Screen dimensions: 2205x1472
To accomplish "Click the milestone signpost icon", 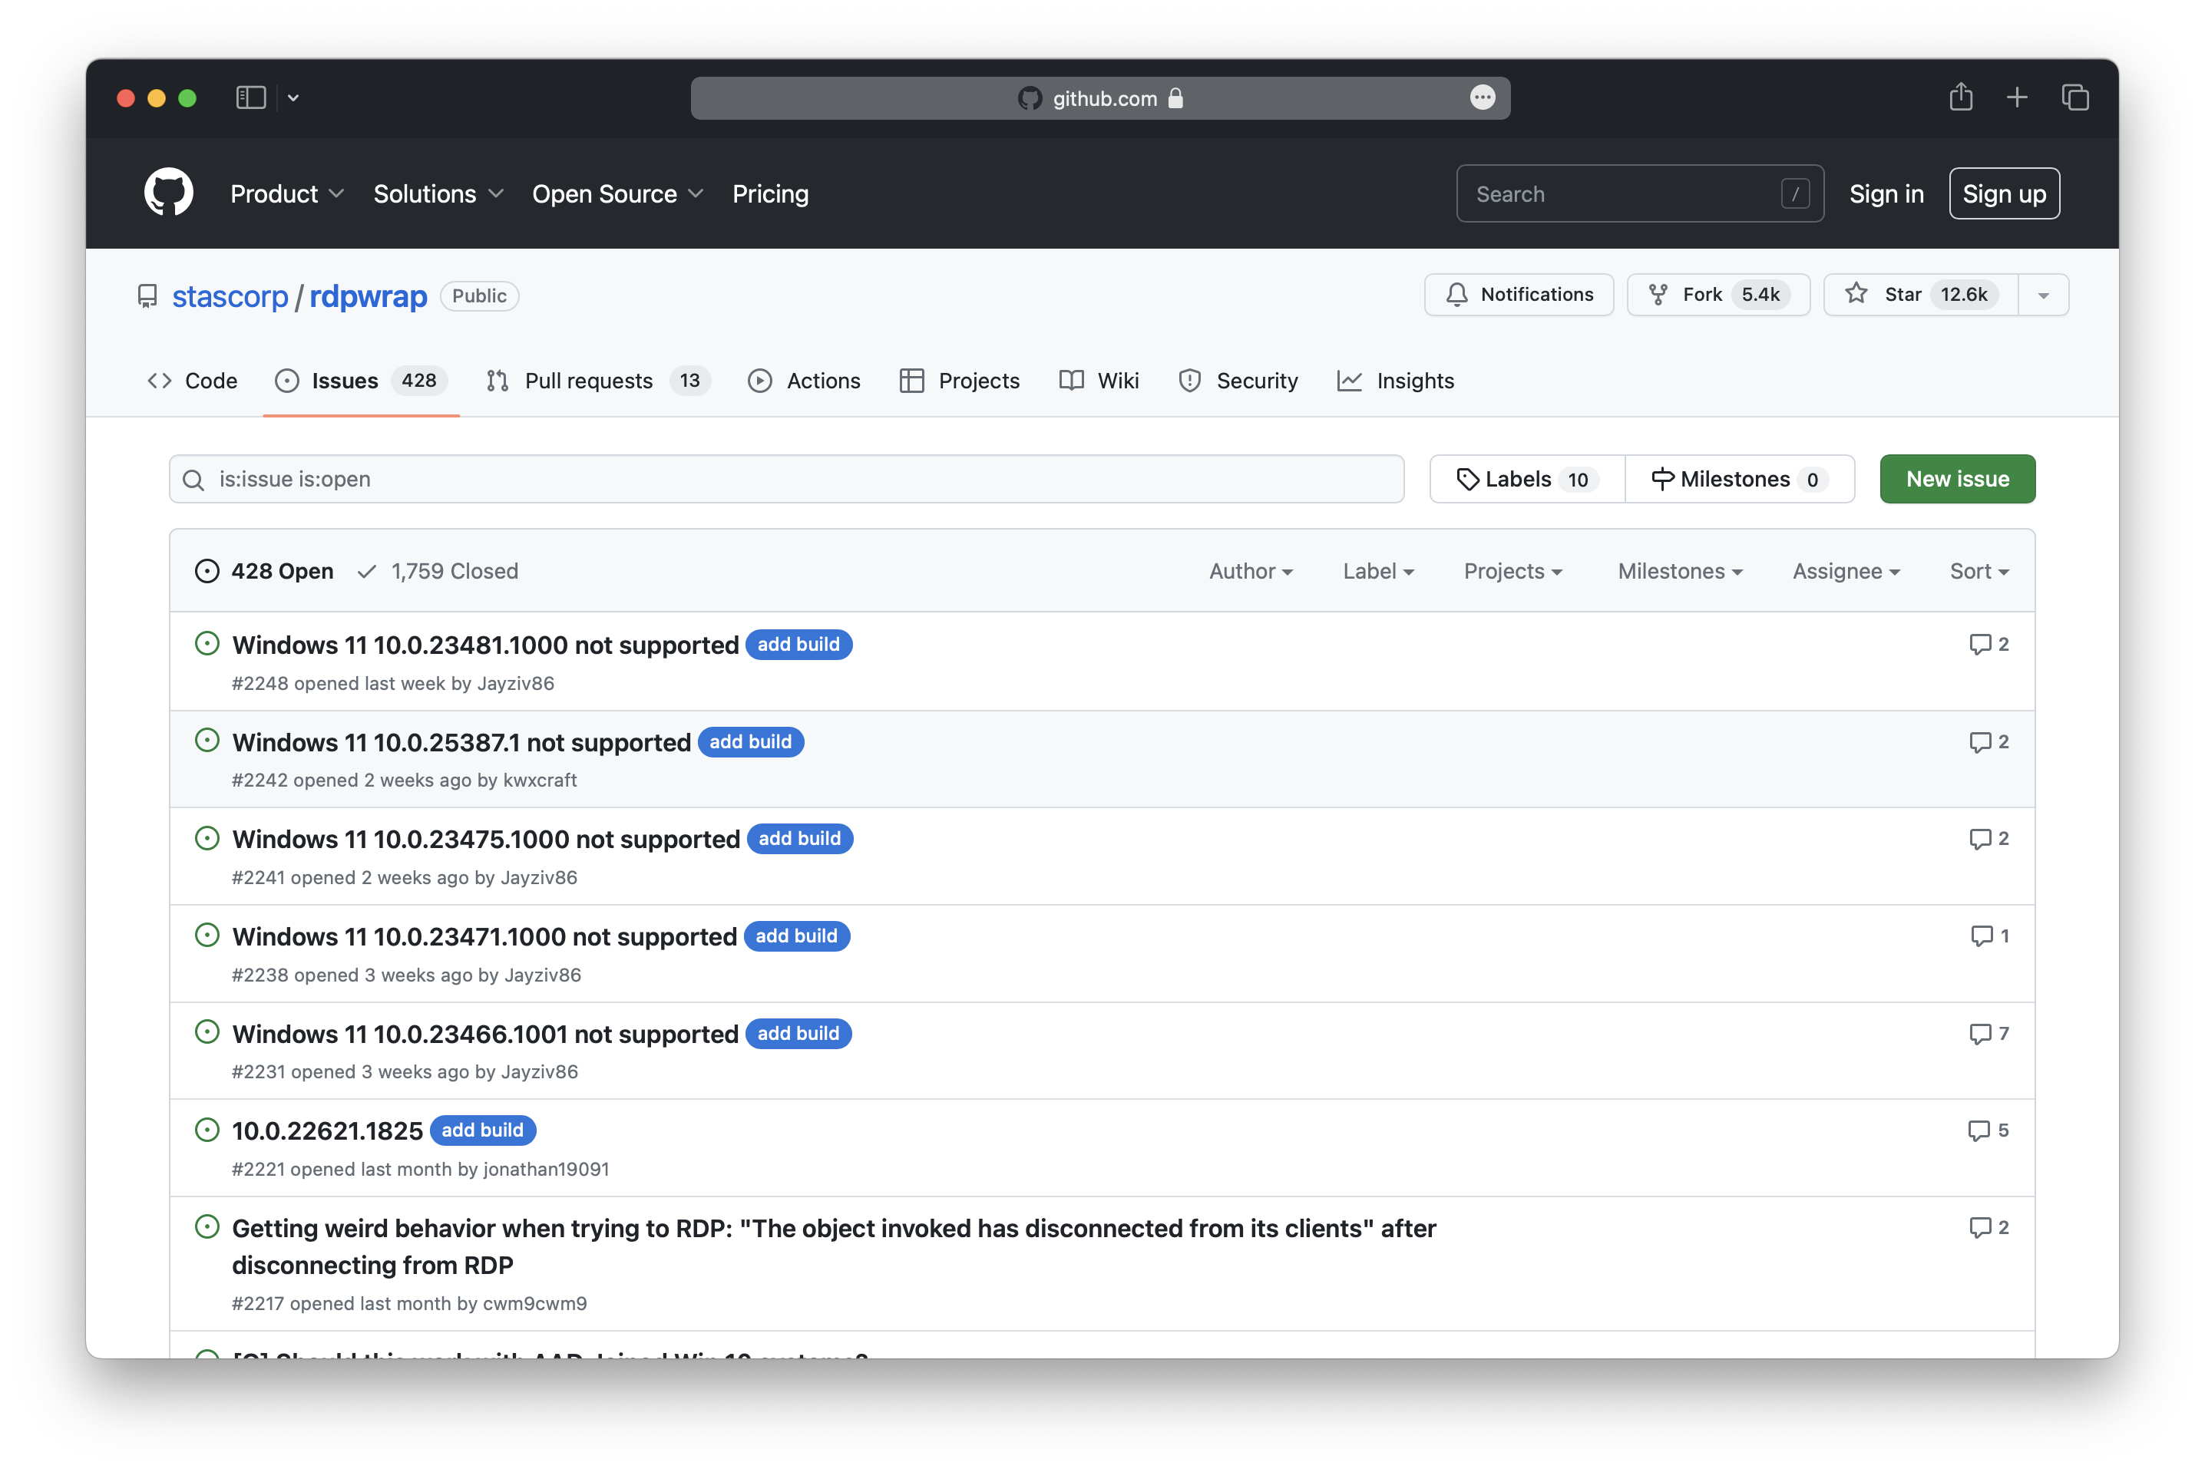I will tap(1662, 480).
